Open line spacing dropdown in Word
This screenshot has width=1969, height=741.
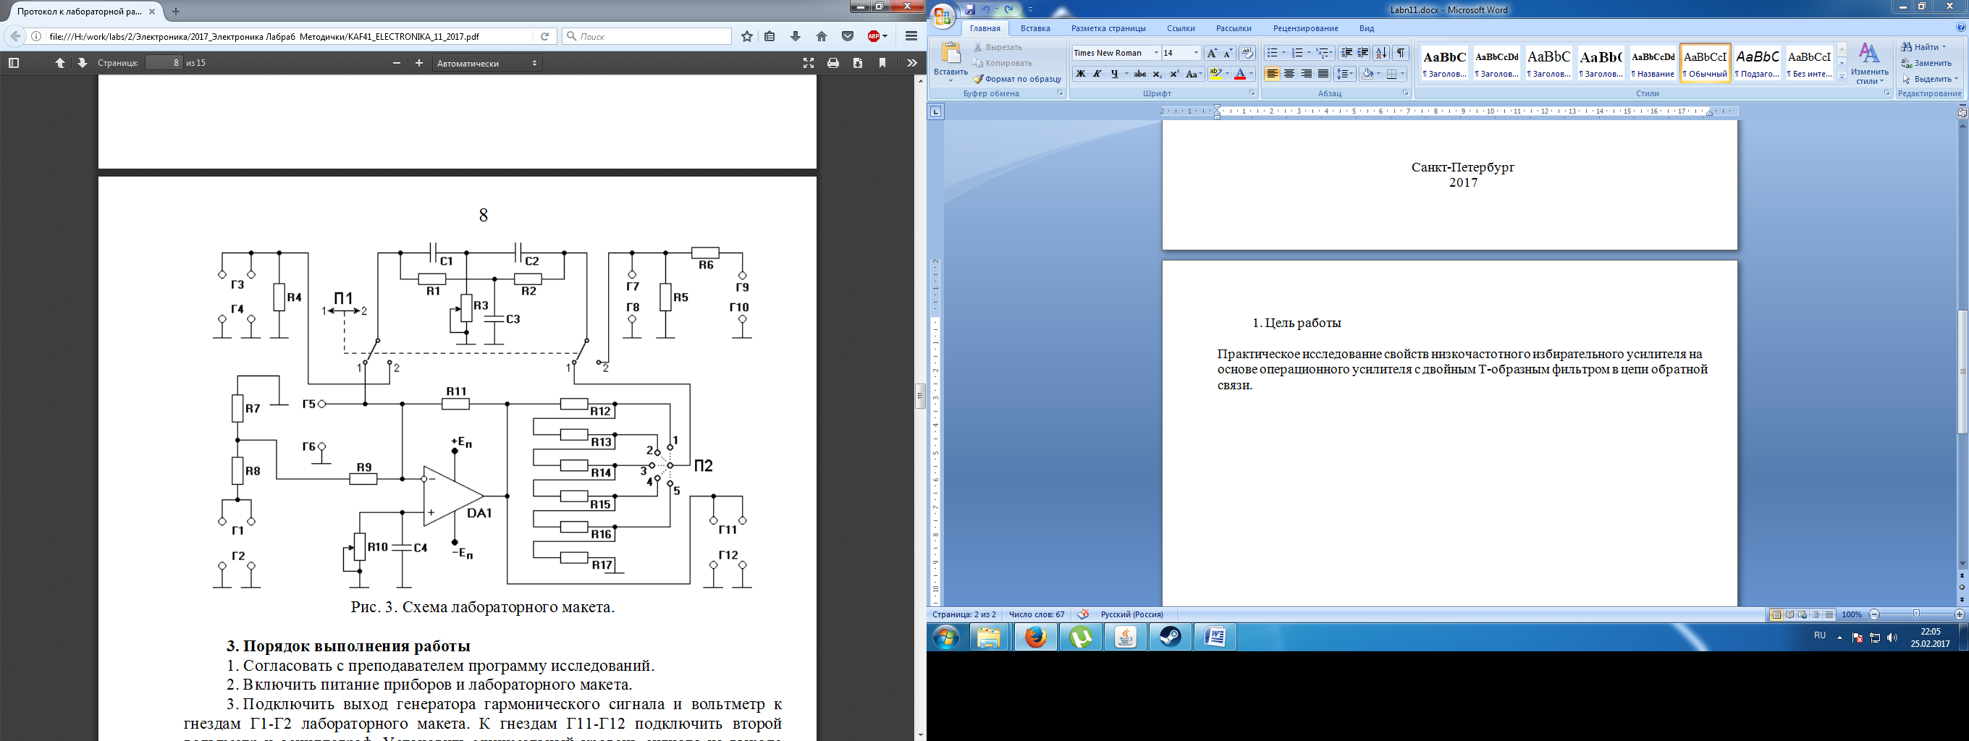[x=1344, y=74]
